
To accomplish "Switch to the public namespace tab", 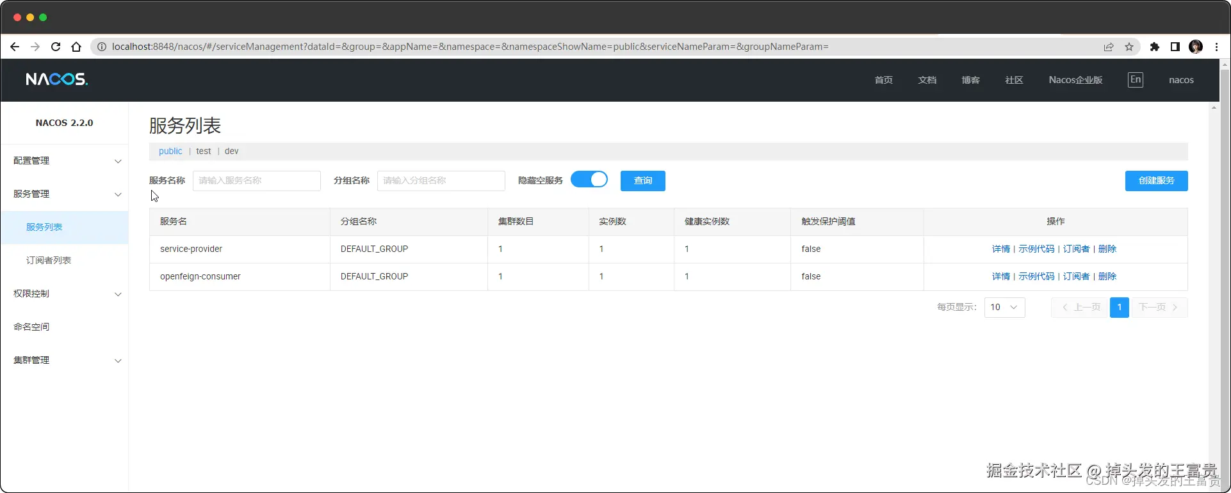I will (170, 151).
